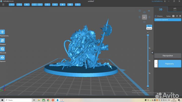The image size is (182, 102).
Task: Click the bottom handle of layer slider
Action: pyautogui.click(x=148, y=86)
